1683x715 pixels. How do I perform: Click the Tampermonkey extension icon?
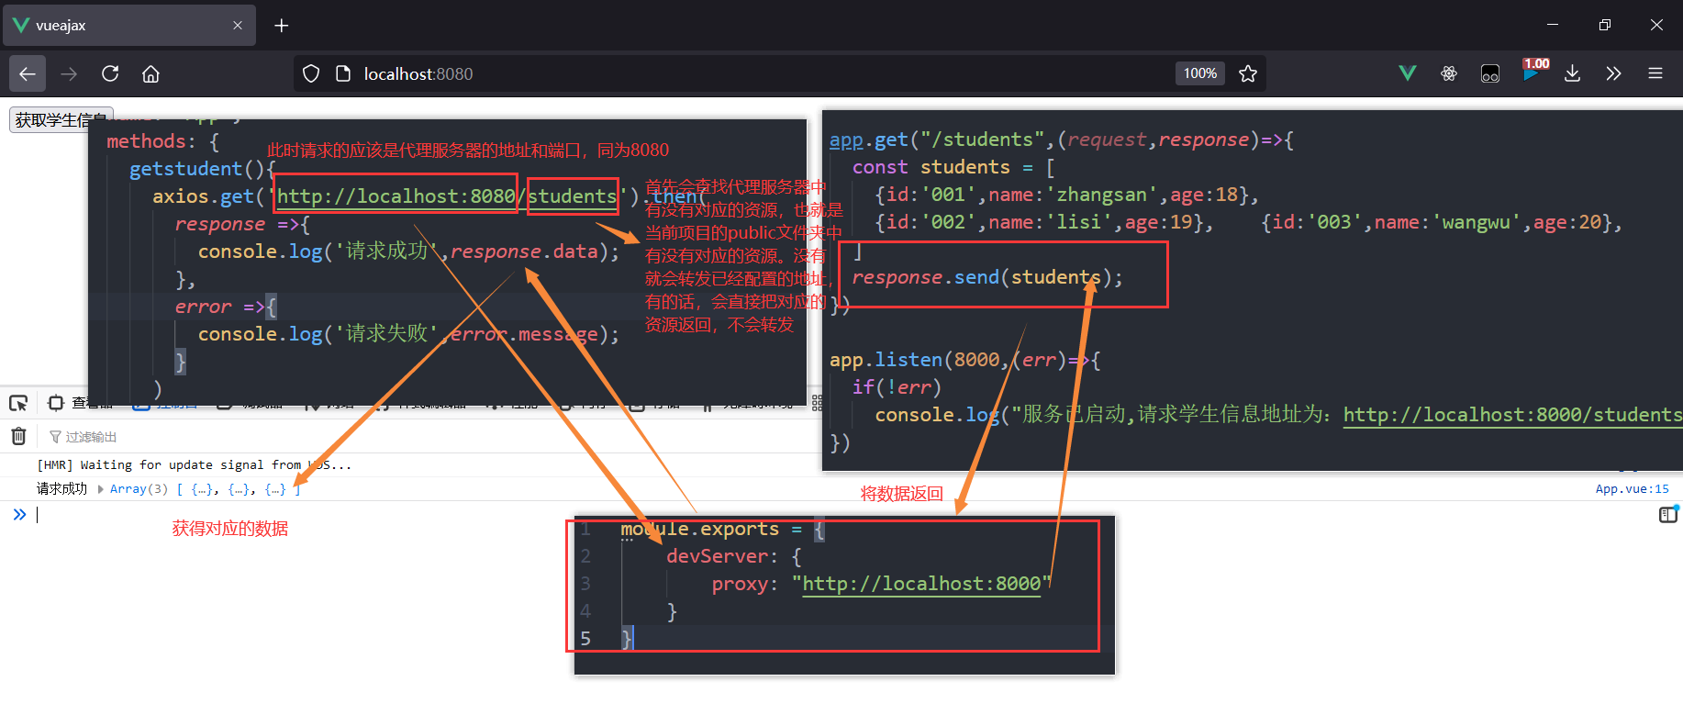1490,73
